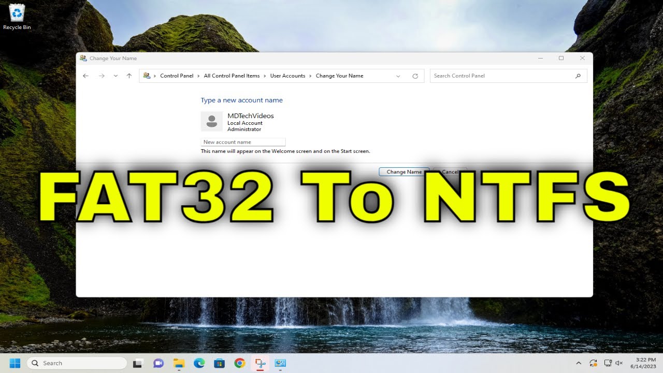Click the MDTechVideos account name text
This screenshot has width=663, height=373.
(x=251, y=116)
